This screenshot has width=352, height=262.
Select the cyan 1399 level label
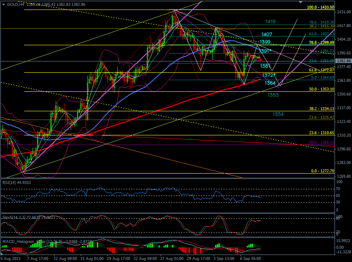(x=265, y=42)
